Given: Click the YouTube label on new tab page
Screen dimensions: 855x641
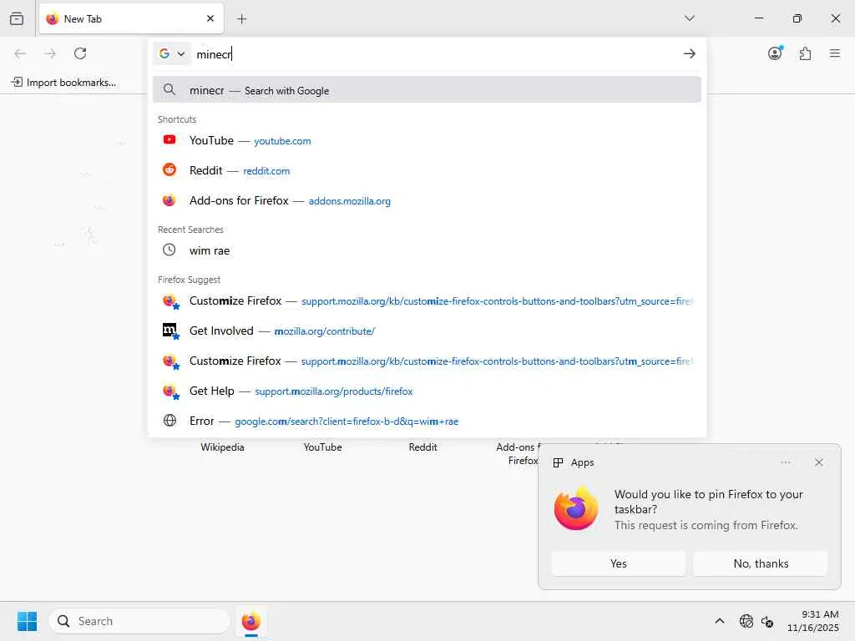Looking at the screenshot, I should (323, 447).
